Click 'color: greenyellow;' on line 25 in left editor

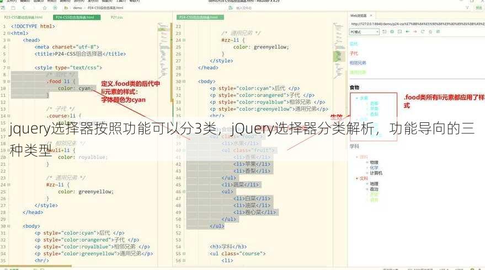(86, 192)
